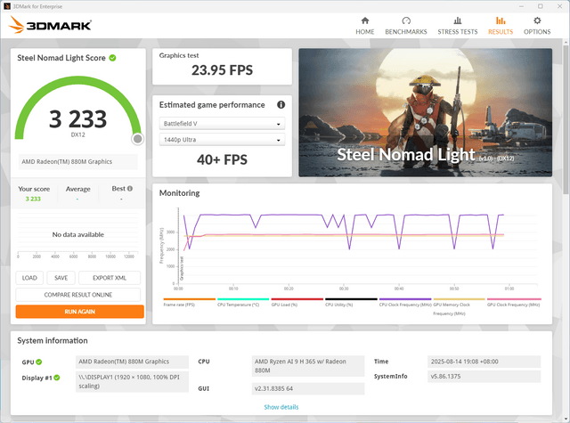
Task: Click the DX12 label under score
Action: (77, 134)
